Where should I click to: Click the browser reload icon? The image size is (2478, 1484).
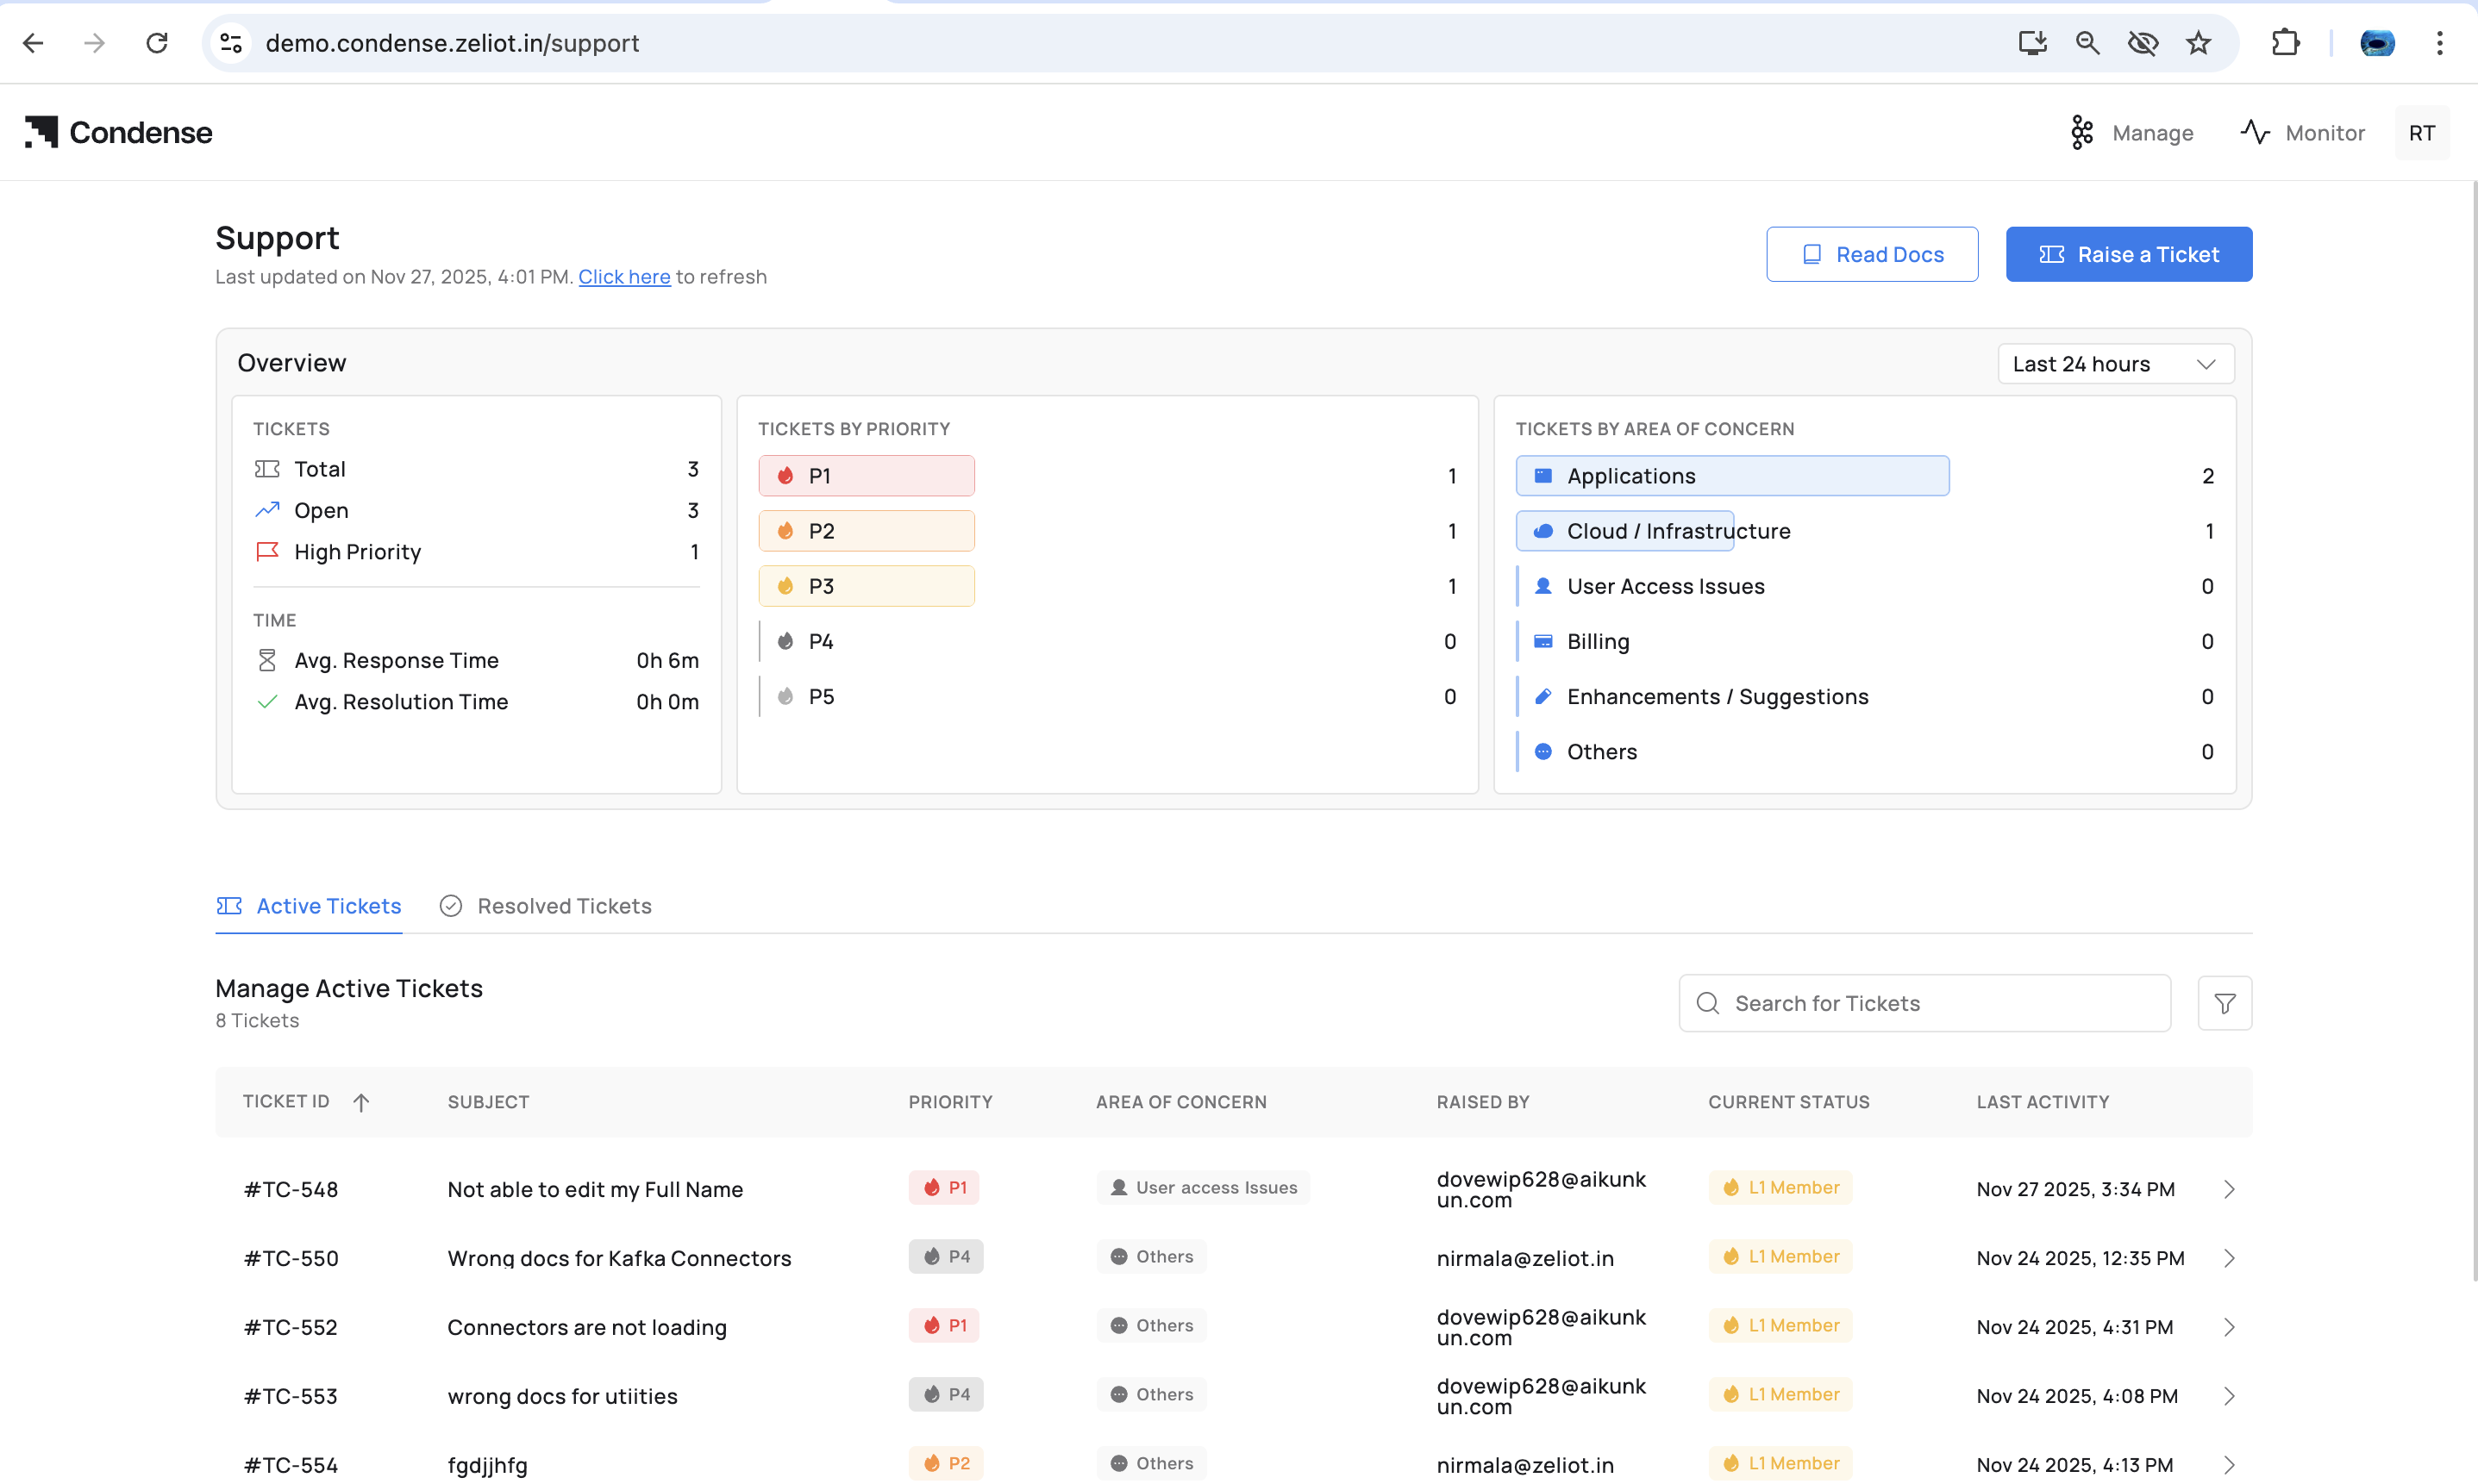coord(157,43)
